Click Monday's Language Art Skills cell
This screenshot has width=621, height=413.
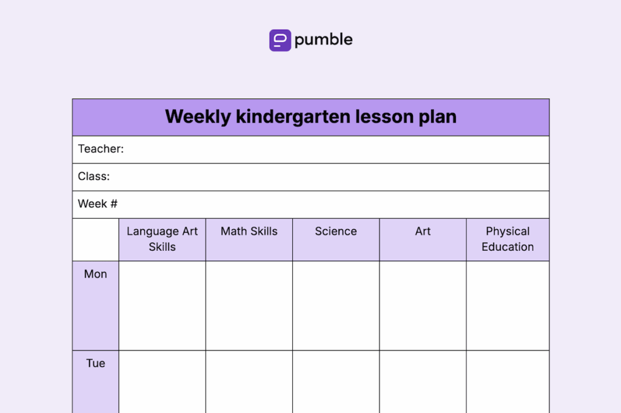pos(163,305)
